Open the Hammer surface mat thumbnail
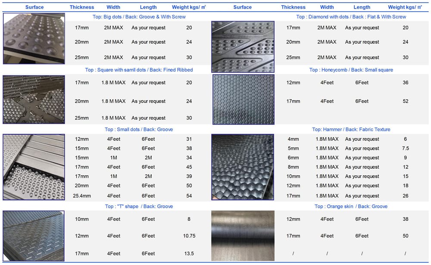The width and height of the screenshot is (431, 265). pyautogui.click(x=243, y=167)
